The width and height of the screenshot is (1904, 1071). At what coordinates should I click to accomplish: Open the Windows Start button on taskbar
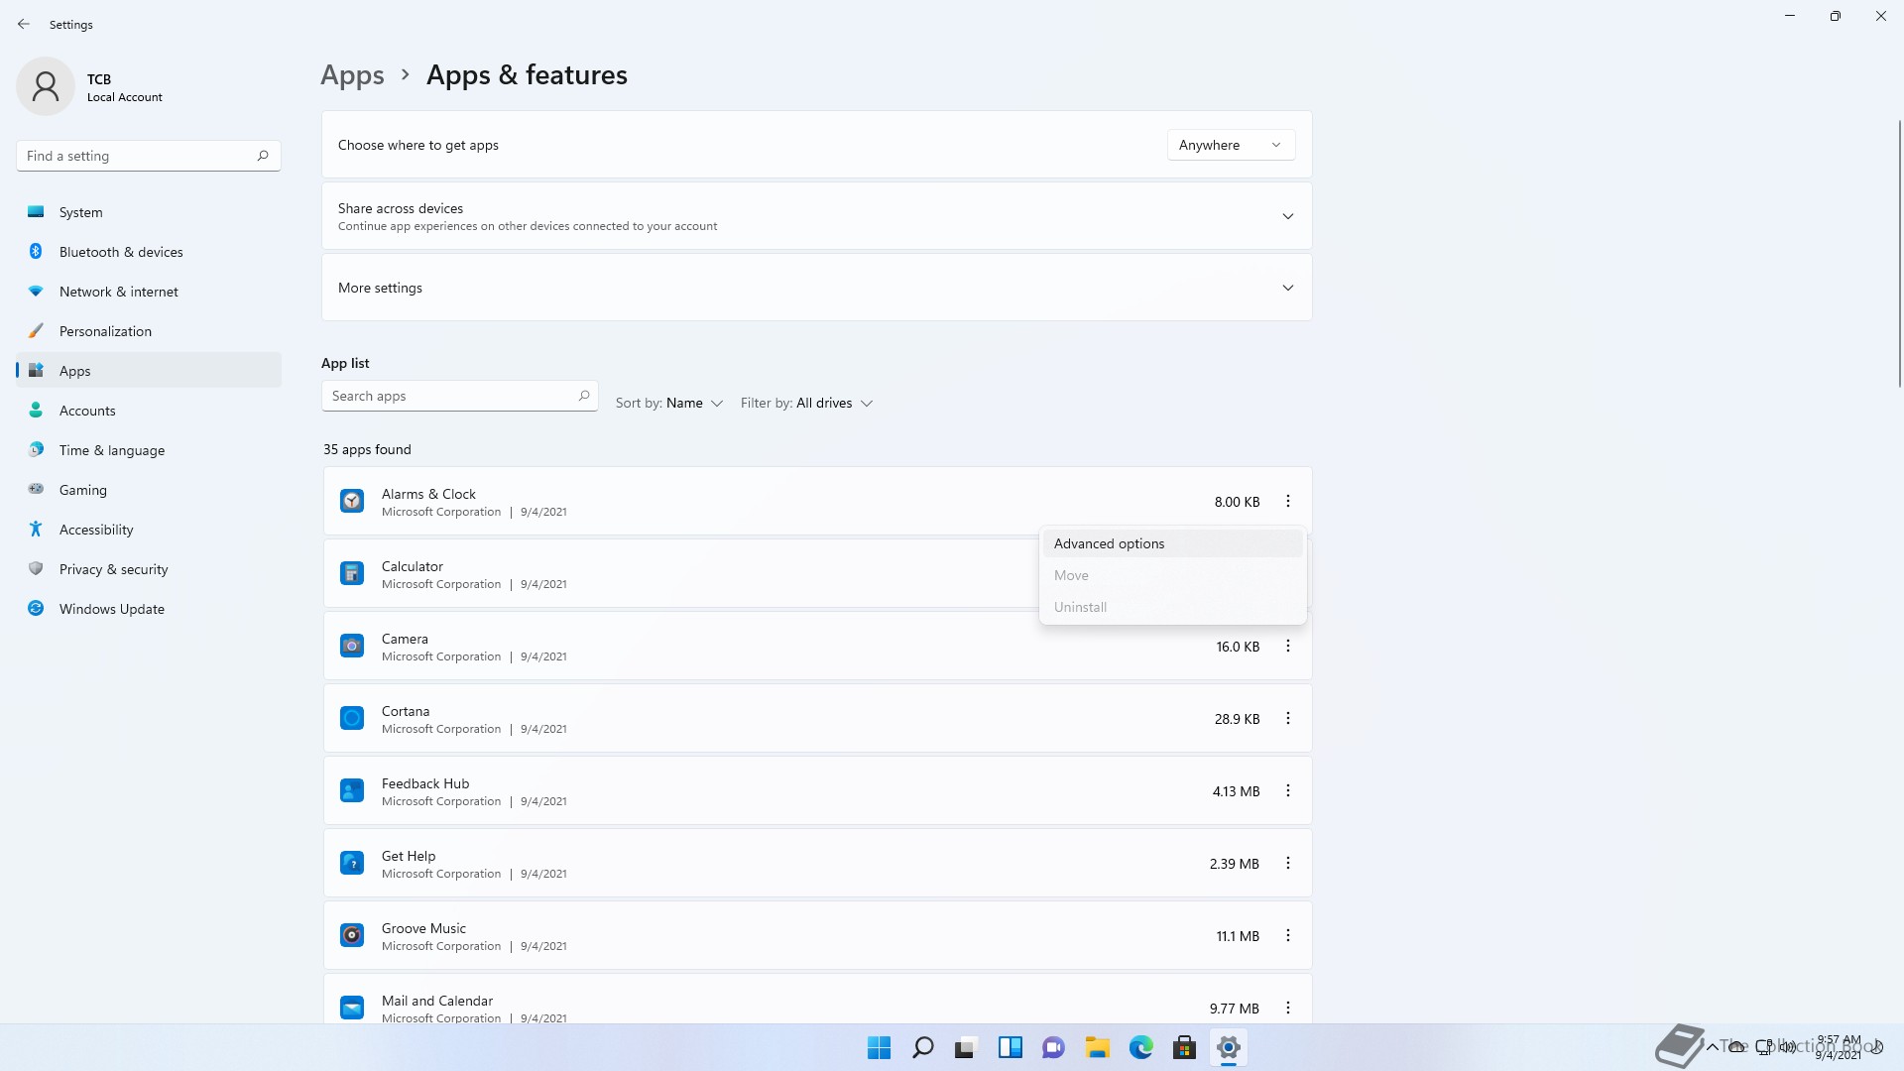(879, 1048)
